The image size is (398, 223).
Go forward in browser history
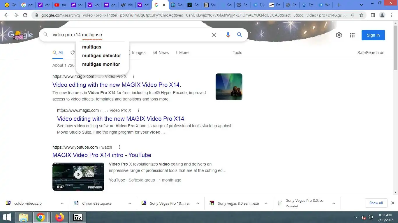[x=16, y=15]
